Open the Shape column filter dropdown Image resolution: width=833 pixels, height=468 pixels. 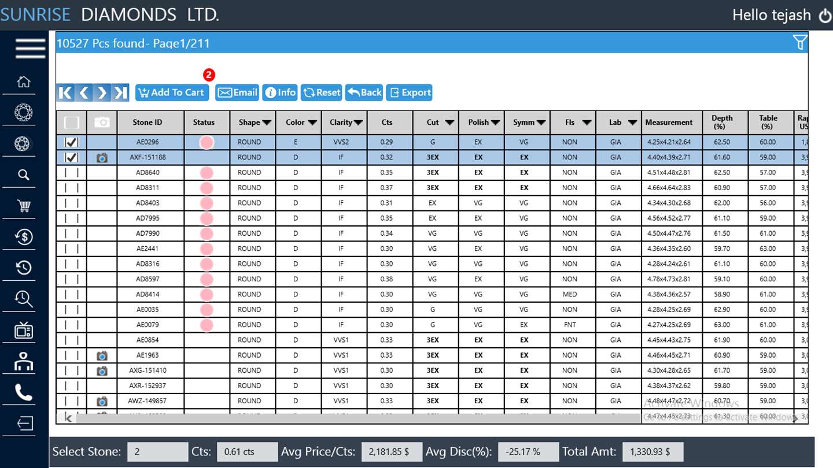(267, 122)
